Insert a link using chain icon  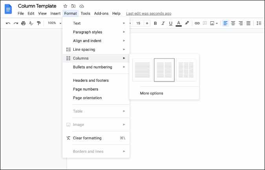click(197, 23)
